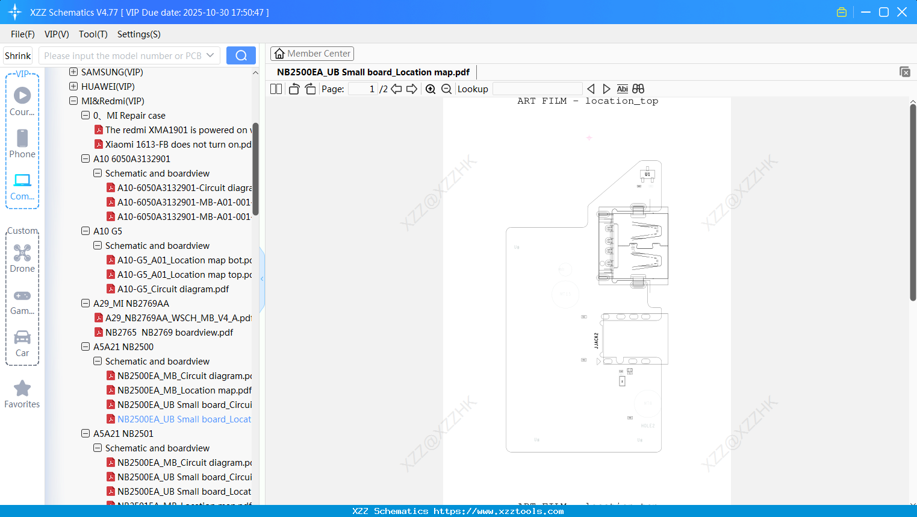Open the model number dropdown arrow
The image size is (917, 517).
point(210,55)
